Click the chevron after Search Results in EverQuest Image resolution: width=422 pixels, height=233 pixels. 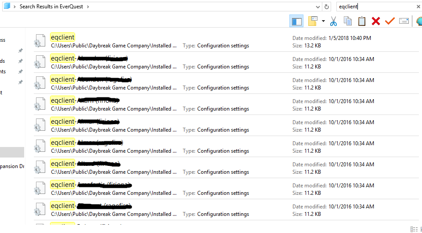click(88, 7)
